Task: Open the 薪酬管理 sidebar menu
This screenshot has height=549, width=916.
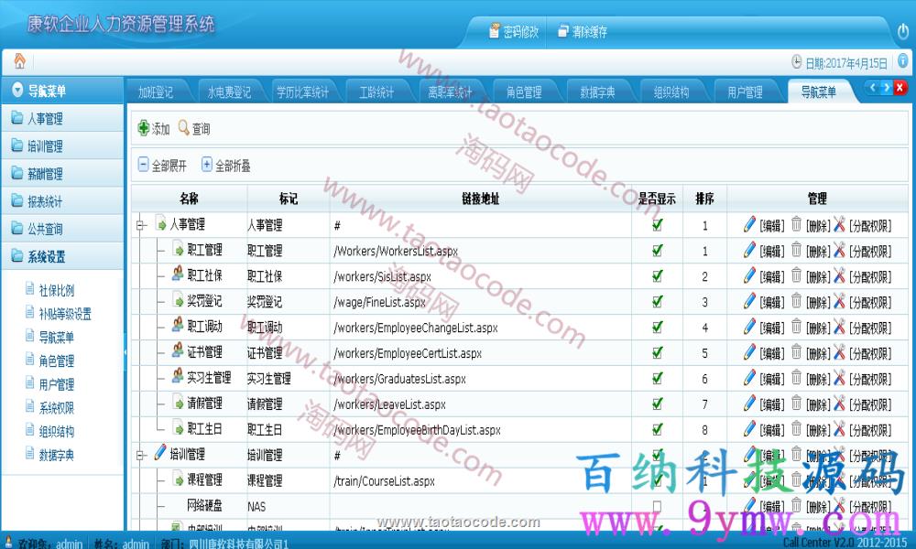Action: [45, 174]
